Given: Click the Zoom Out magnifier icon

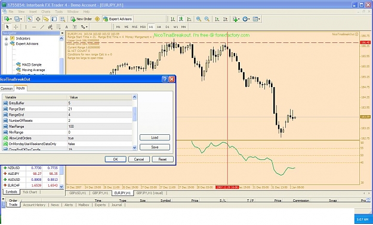Looking at the screenshot, I should [x=207, y=19].
